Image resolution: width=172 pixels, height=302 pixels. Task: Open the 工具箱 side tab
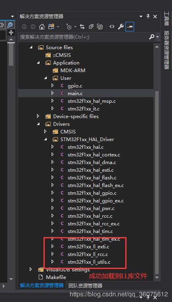(x=166, y=19)
